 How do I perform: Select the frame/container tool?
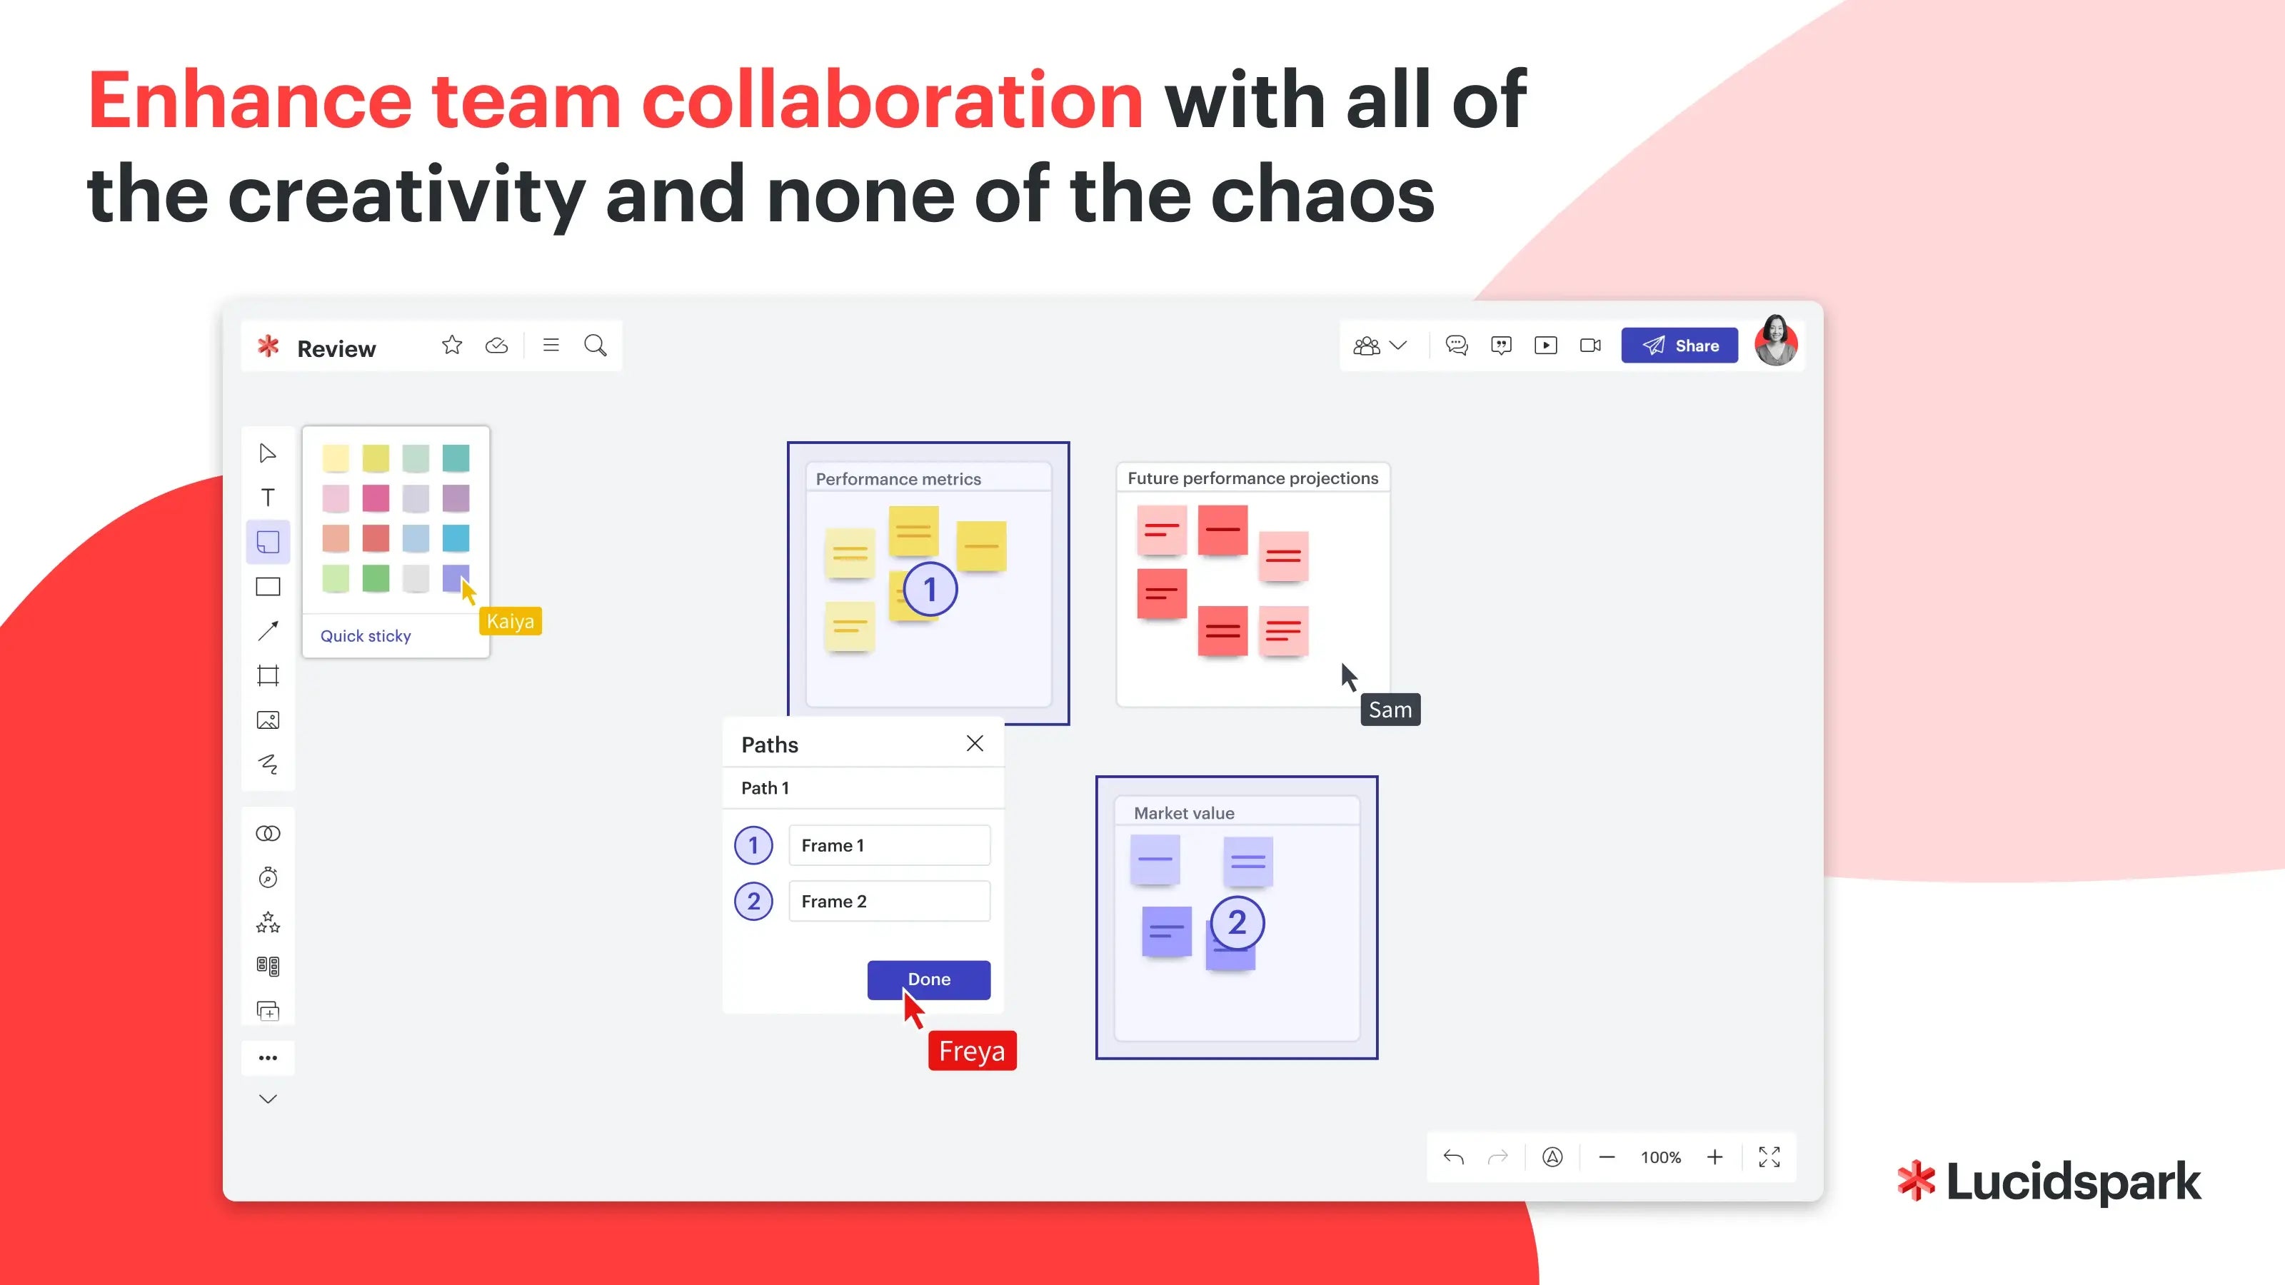(x=268, y=676)
